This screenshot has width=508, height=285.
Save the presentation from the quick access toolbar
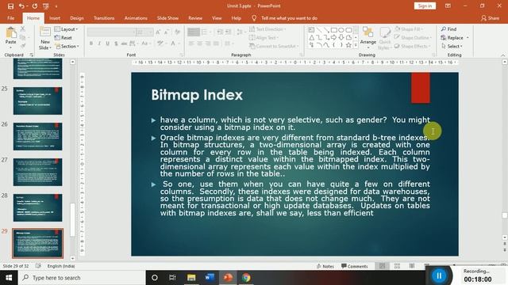point(10,6)
